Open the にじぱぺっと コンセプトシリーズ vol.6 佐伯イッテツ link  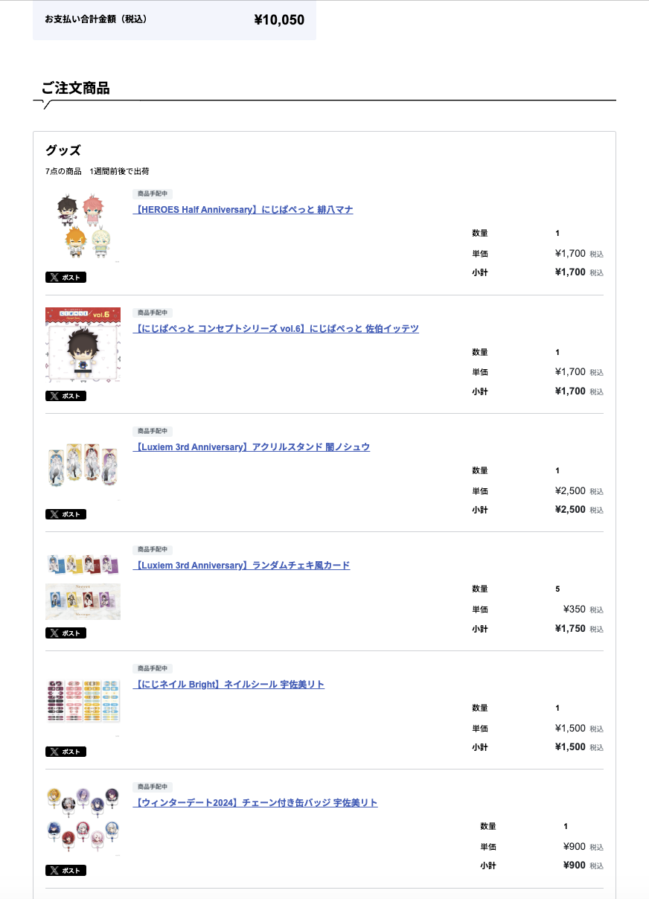(275, 328)
